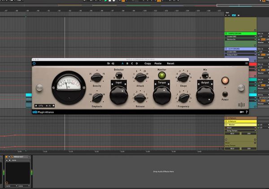Open the plugin hamburger menu
This screenshot has width=269, height=189.
247,63
